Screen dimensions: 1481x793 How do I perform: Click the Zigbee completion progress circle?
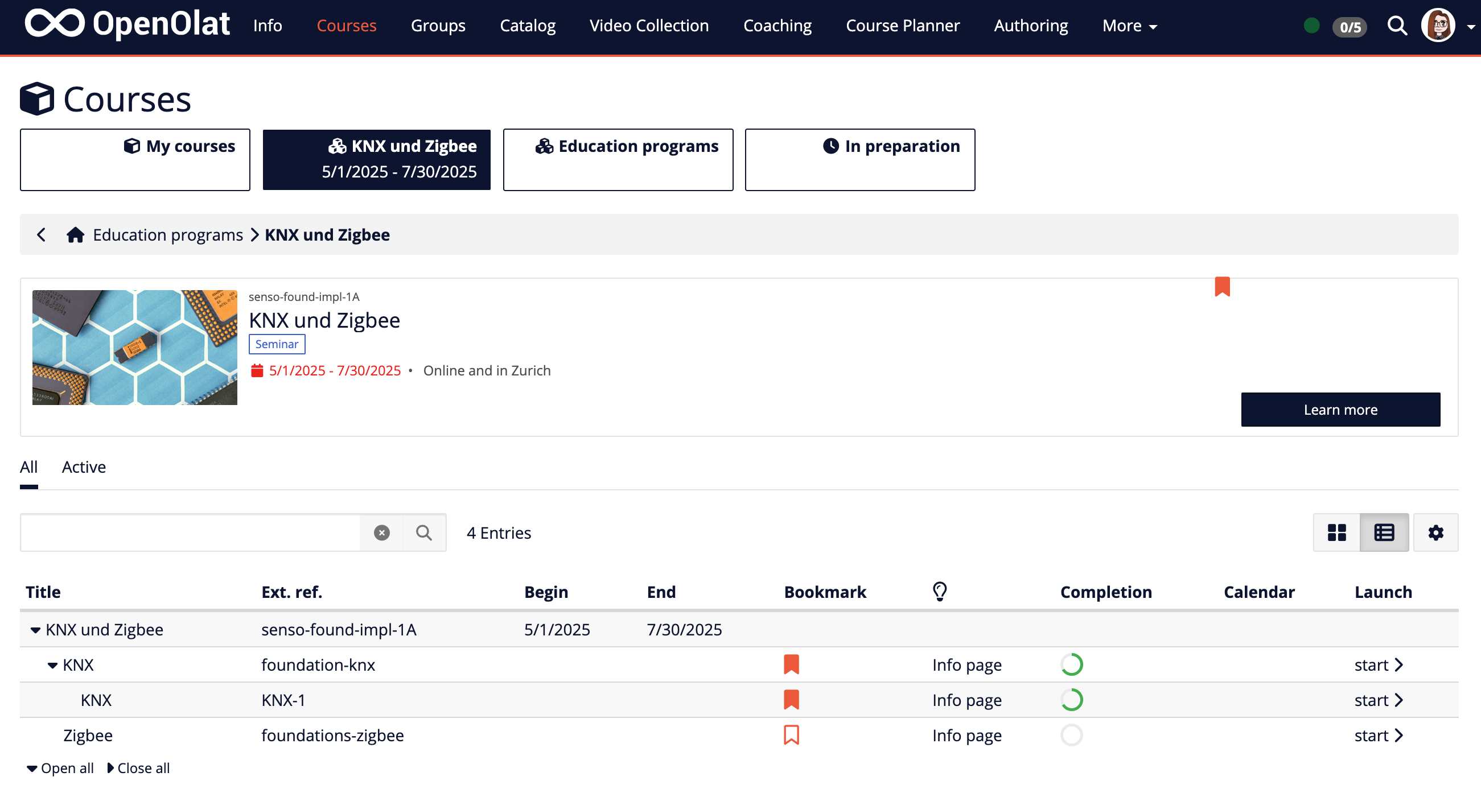point(1073,735)
